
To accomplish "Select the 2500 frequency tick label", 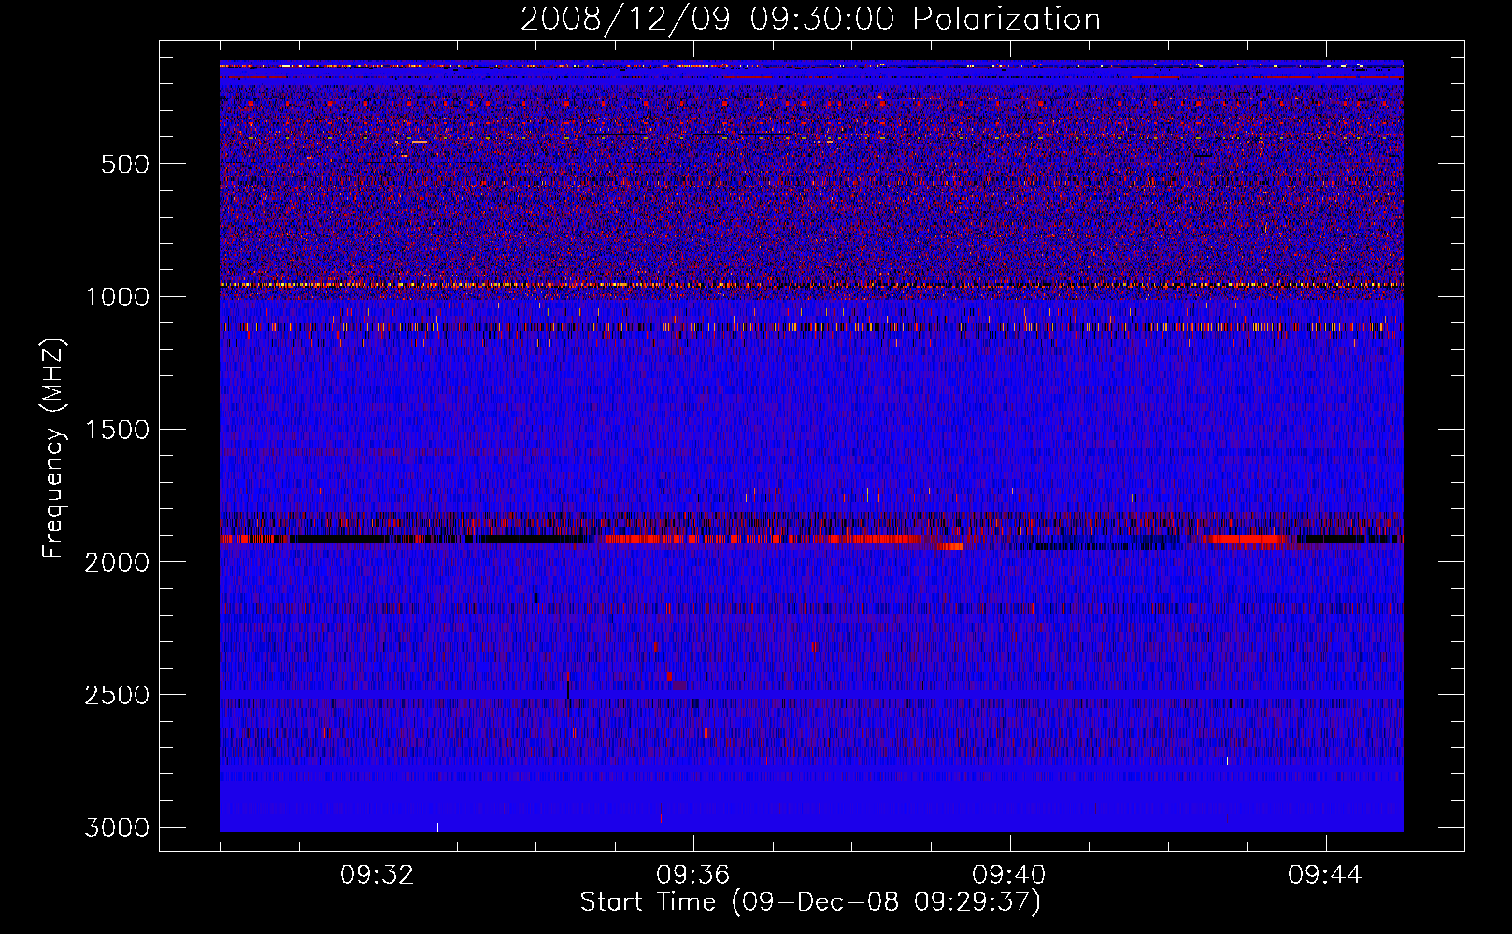I will pyautogui.click(x=117, y=695).
